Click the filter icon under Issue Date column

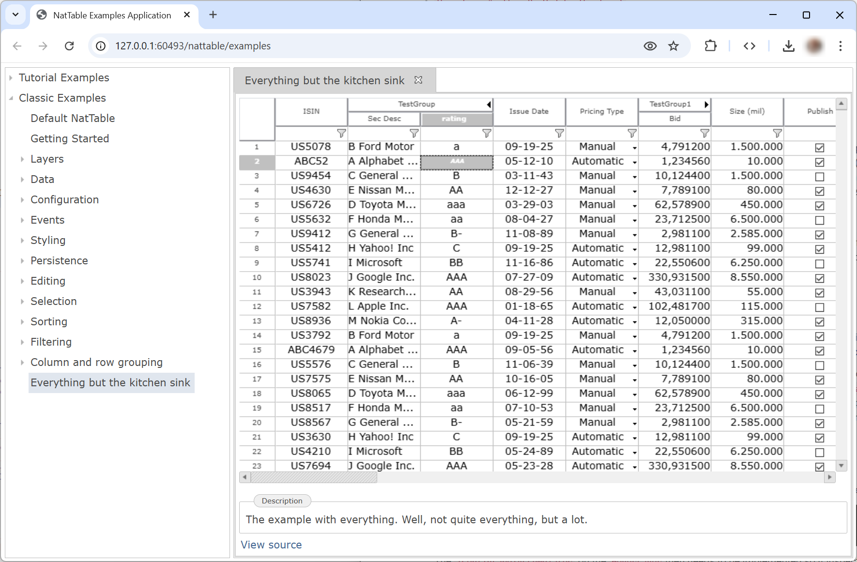pos(559,133)
